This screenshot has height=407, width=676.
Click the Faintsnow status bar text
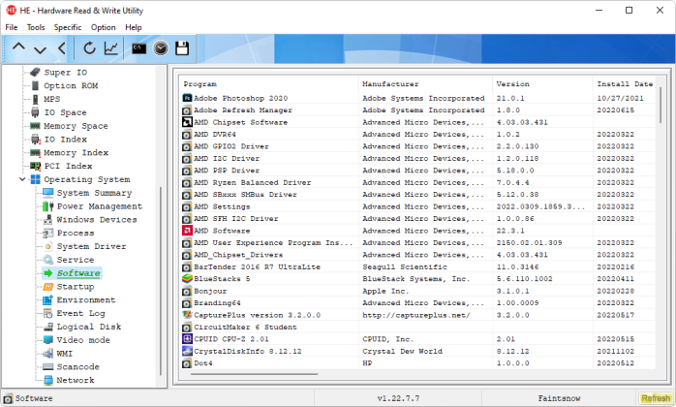point(559,398)
